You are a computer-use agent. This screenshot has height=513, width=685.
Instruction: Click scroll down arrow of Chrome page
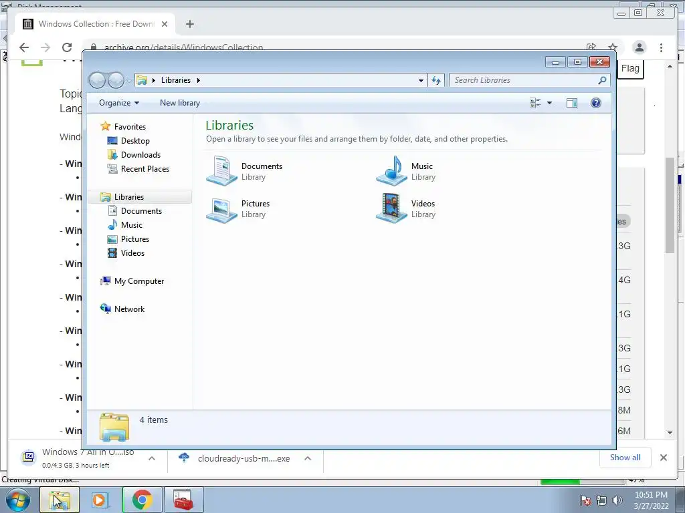pos(670,433)
